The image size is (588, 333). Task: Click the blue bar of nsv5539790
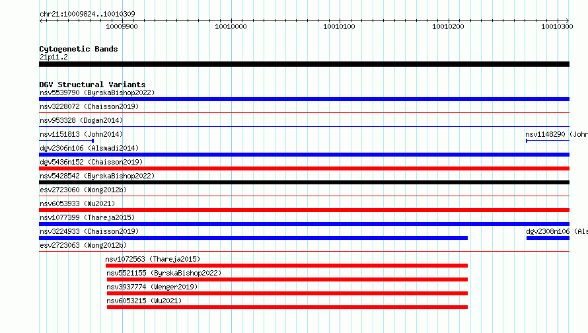click(x=304, y=99)
